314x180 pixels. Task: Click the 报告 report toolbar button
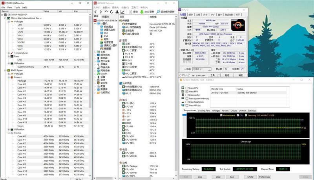(133, 12)
